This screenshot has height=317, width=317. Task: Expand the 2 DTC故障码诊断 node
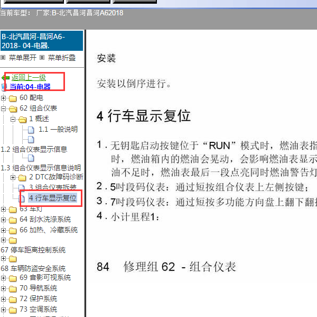click(13, 178)
